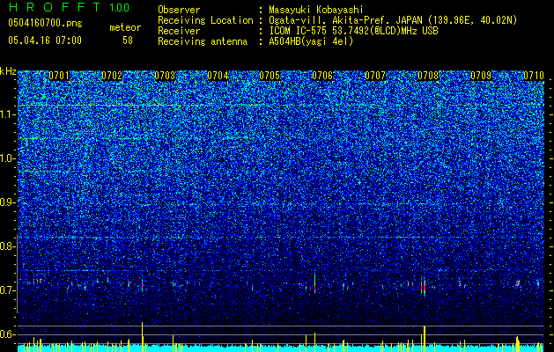The image size is (554, 352).
Task: Click the 0709 time marker
Action: (x=481, y=76)
